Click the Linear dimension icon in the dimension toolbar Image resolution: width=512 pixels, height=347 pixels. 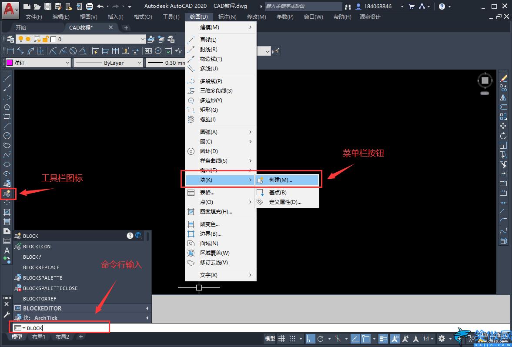tap(10, 51)
